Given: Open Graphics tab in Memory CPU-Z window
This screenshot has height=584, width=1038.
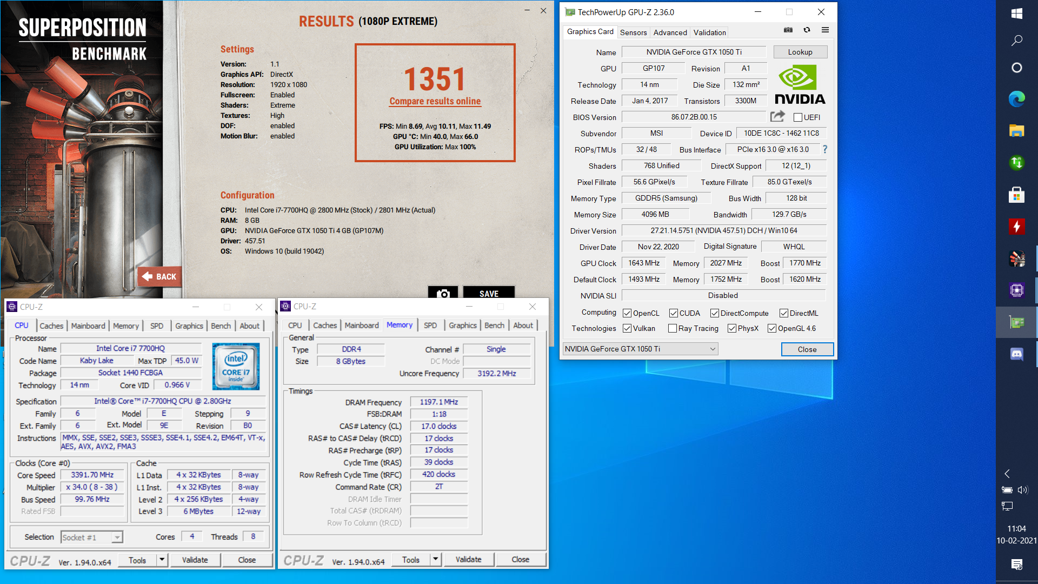Looking at the screenshot, I should [463, 325].
